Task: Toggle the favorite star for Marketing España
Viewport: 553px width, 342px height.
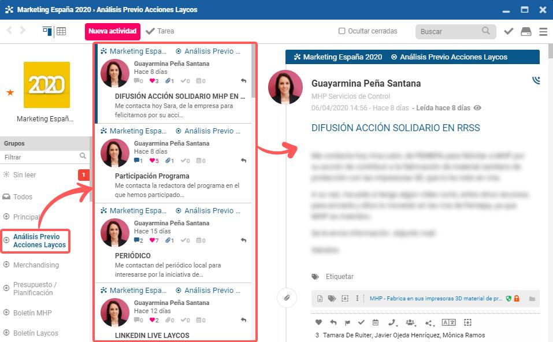Action: click(x=10, y=92)
